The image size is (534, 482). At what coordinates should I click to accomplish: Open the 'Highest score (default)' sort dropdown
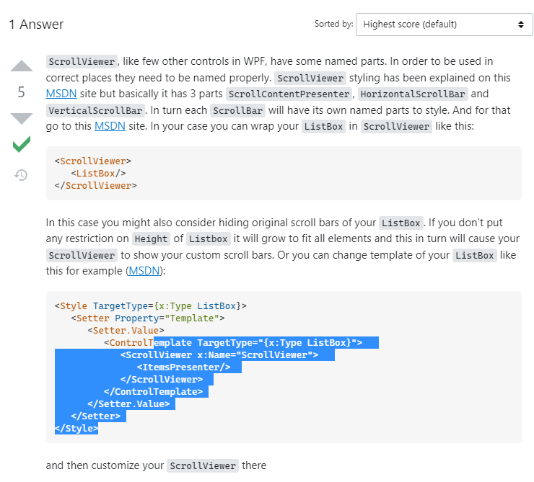coord(444,24)
